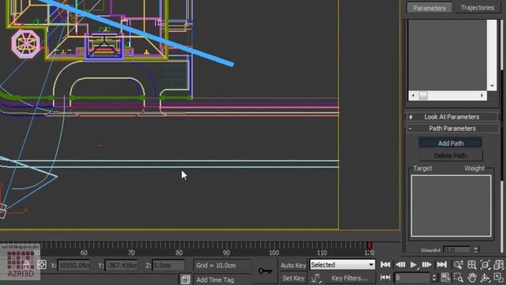The height and width of the screenshot is (285, 506).
Task: Click frame 60 on the timeline
Action: pyautogui.click(x=84, y=253)
